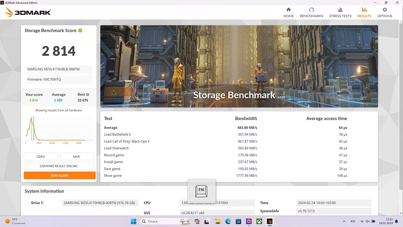The image size is (403, 227).
Task: Click the vertical scrollbar on the right
Action: point(401,101)
